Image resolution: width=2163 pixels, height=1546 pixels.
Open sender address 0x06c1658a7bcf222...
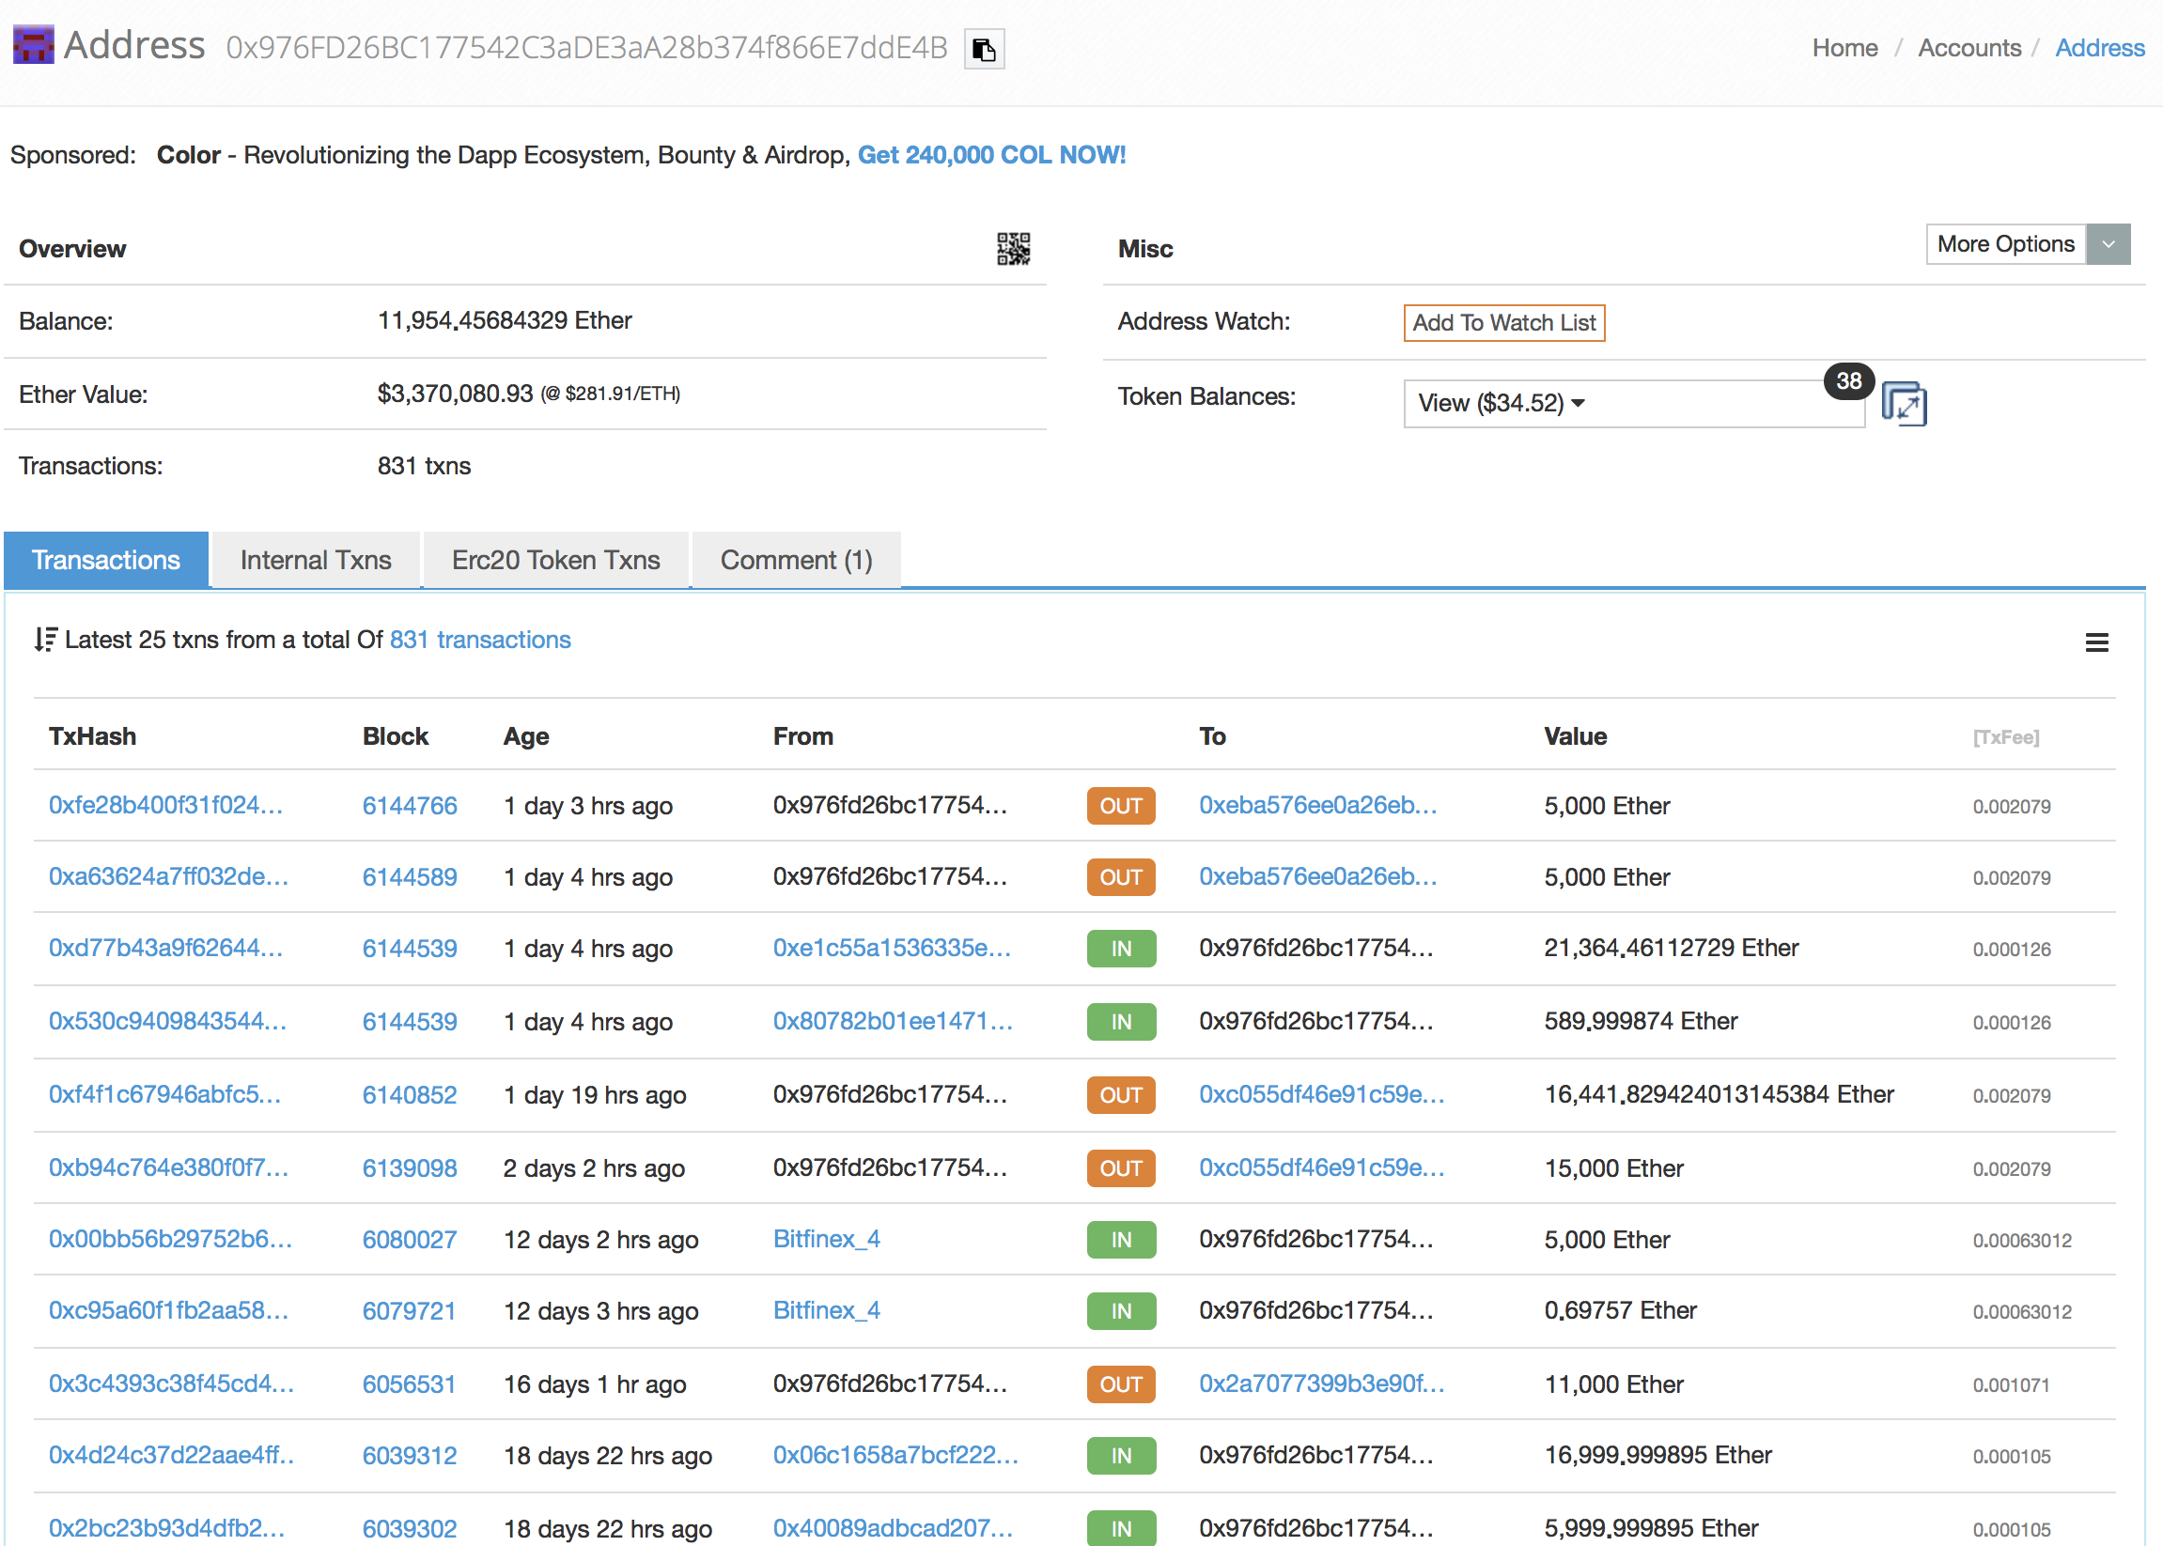(896, 1456)
